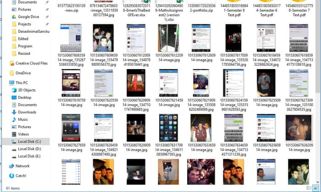Screen dimensions: 321x192
Task: Open OneDrive from the navigation pane
Action: (x=23, y=73)
